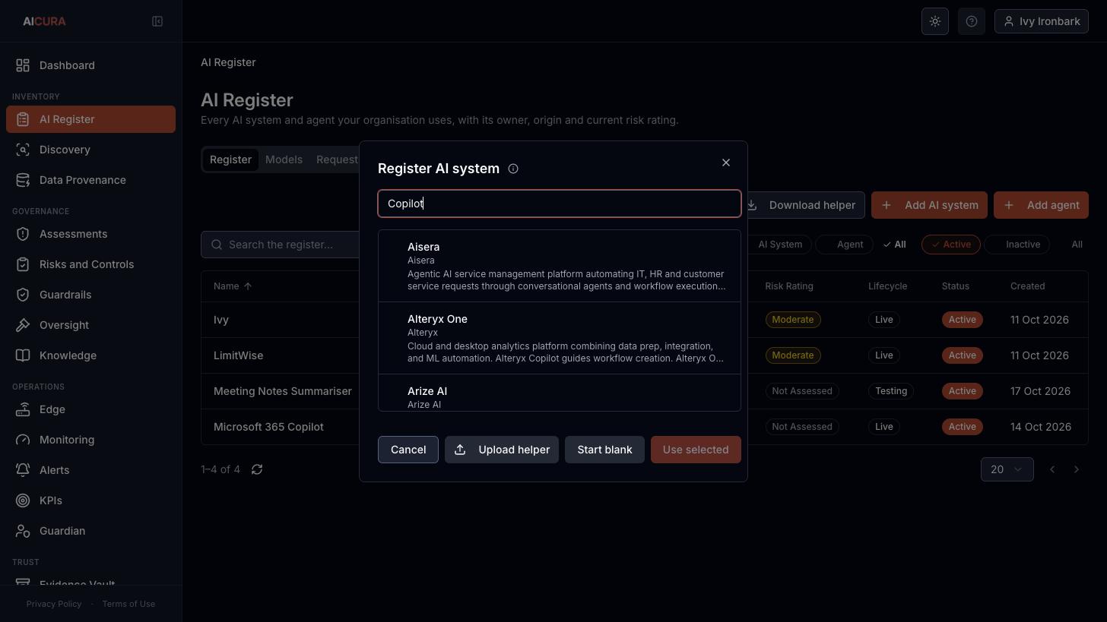Screen dimensions: 1107x622
Task: Go to the next page arrow
Action: coord(1077,469)
